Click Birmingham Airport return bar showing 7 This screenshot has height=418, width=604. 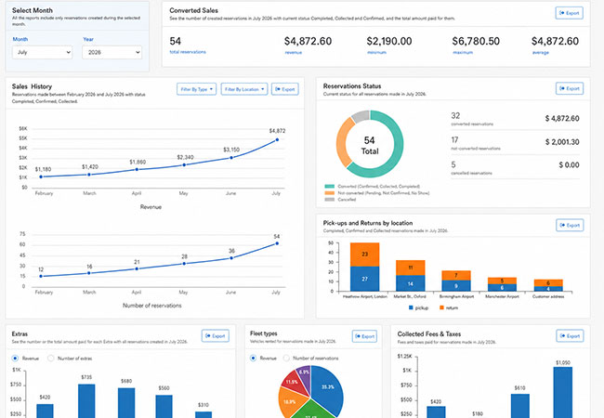456,275
